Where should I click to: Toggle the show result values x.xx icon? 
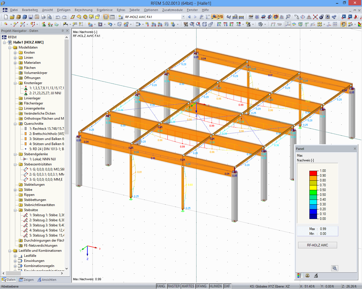[x=220, y=17]
